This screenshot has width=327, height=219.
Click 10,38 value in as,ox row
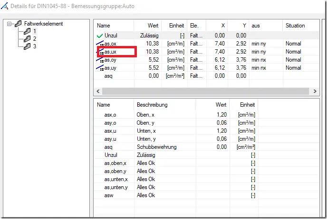tap(152, 44)
